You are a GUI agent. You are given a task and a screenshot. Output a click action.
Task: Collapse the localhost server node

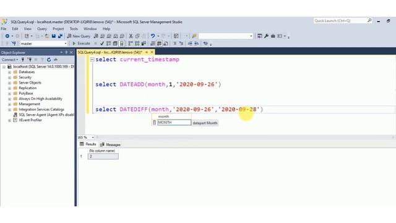click(4, 67)
